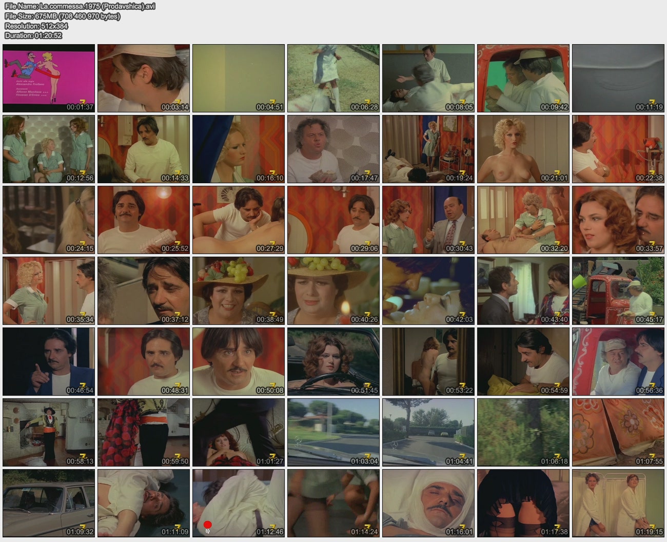The height and width of the screenshot is (542, 667).
Task: Open the man holding bottle frame at 00:25:52
Action: tap(144, 220)
